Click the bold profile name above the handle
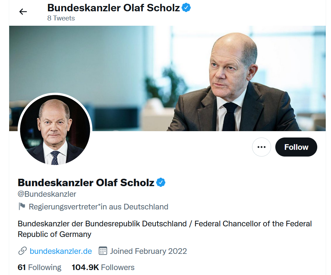Screen dimensions: 331x275 (86, 183)
